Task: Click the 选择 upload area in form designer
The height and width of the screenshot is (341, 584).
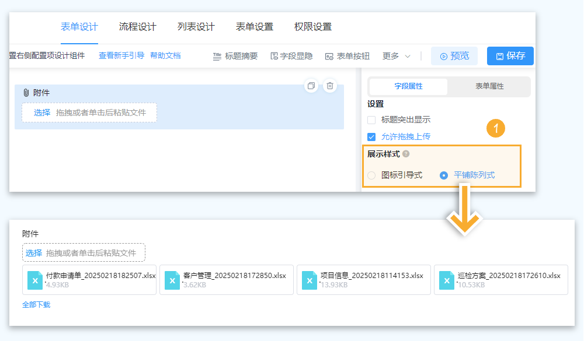Action: (x=42, y=113)
